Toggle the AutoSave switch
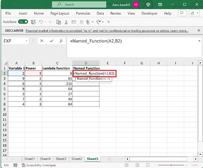 tap(23, 22)
